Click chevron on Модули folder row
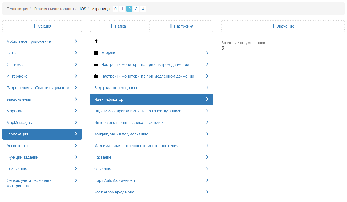The width and height of the screenshot is (347, 202). (207, 53)
